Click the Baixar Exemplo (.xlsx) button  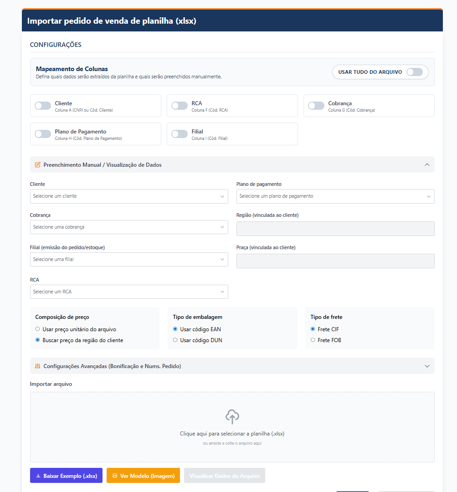click(66, 476)
